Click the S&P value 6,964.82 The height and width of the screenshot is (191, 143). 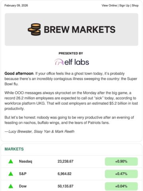64,174
